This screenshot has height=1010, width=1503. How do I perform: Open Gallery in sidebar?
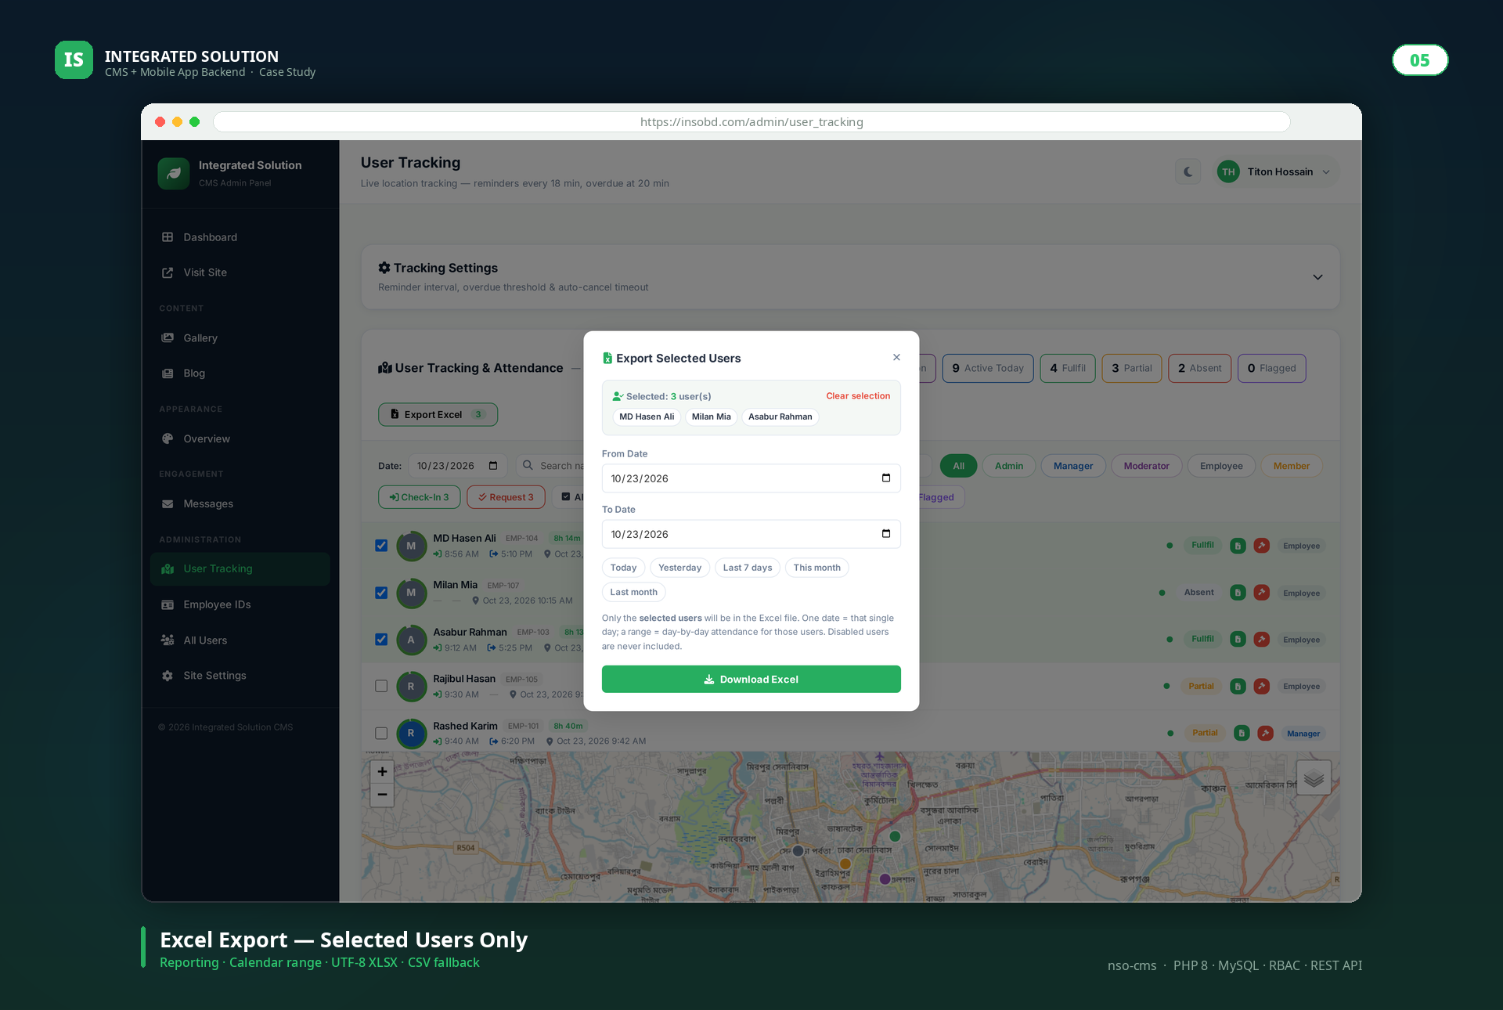pos(240,338)
